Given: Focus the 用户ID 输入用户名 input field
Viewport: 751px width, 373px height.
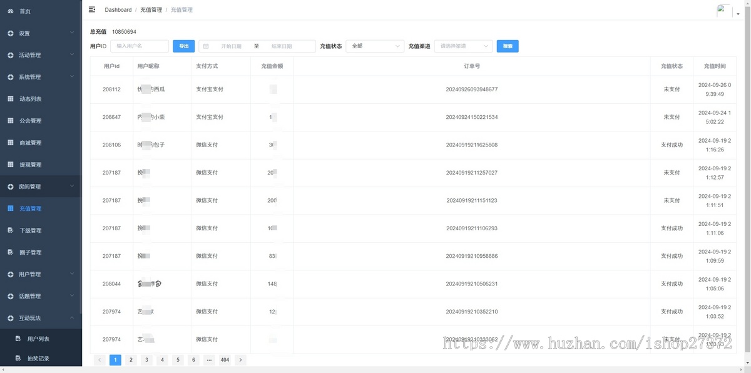Looking at the screenshot, I should coord(140,46).
